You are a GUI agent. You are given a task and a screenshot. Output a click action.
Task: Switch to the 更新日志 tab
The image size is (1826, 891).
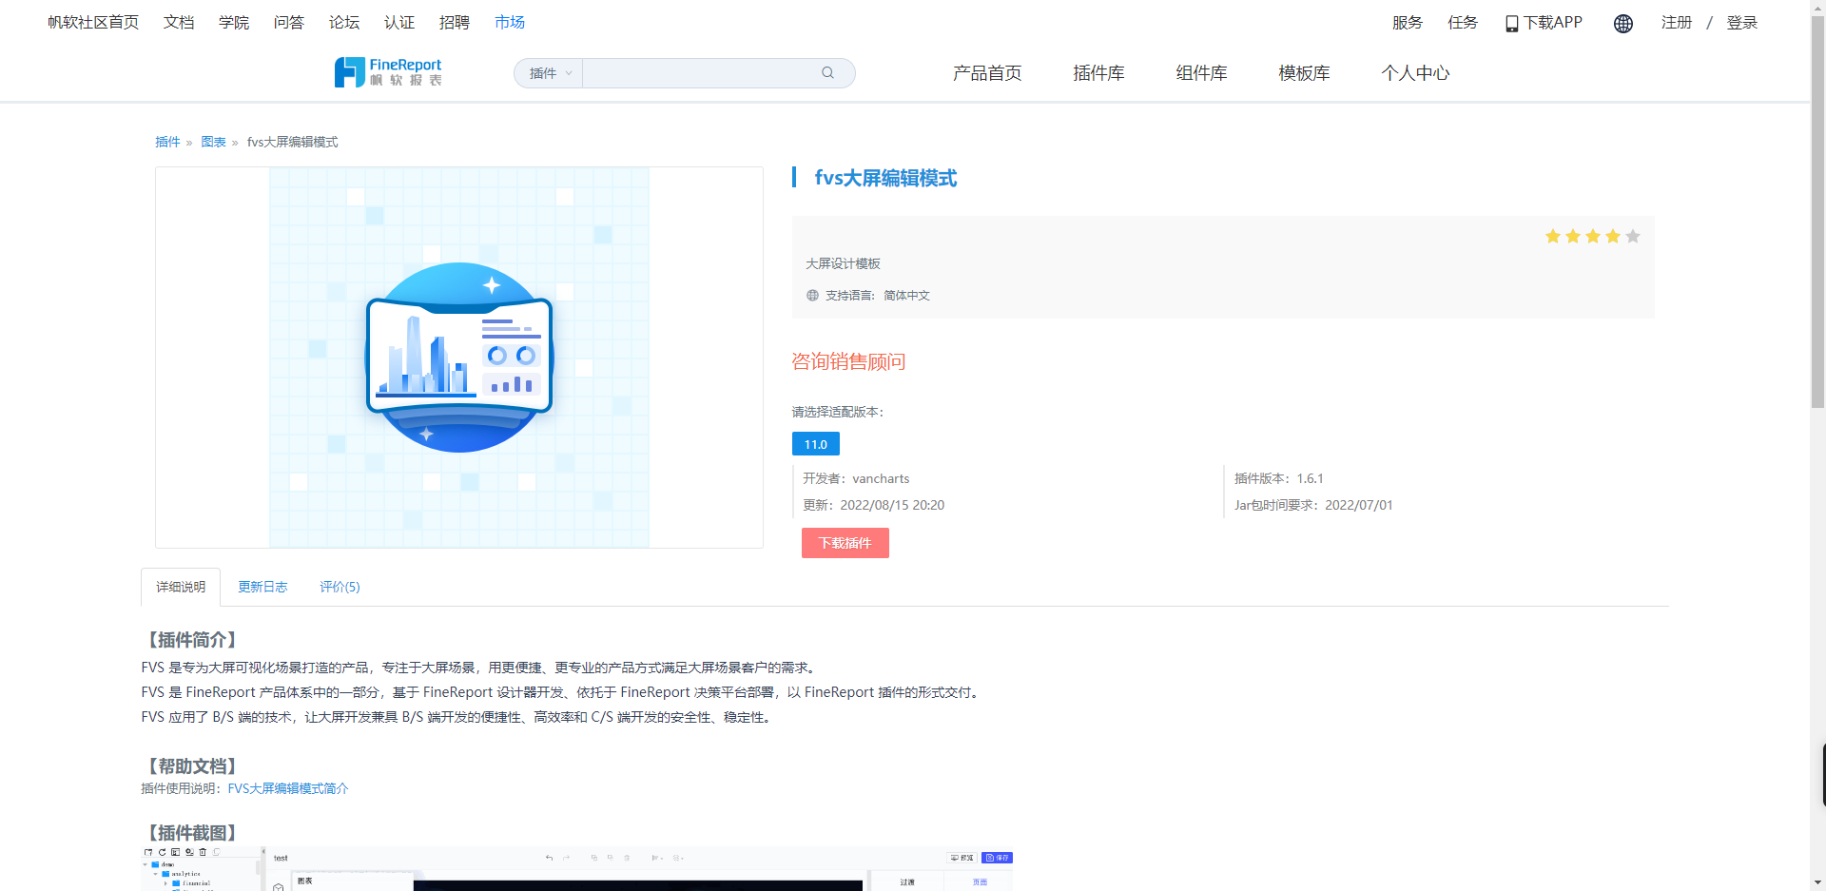[262, 587]
